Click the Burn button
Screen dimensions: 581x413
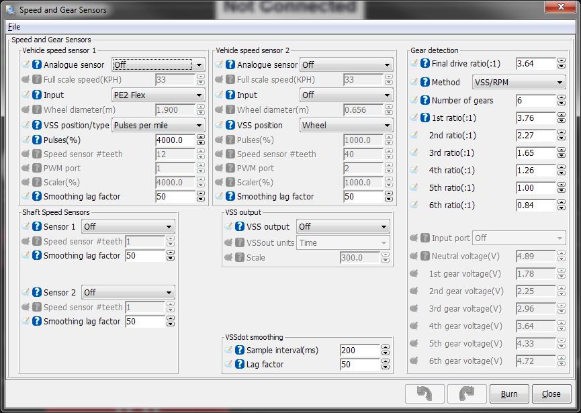pos(509,394)
